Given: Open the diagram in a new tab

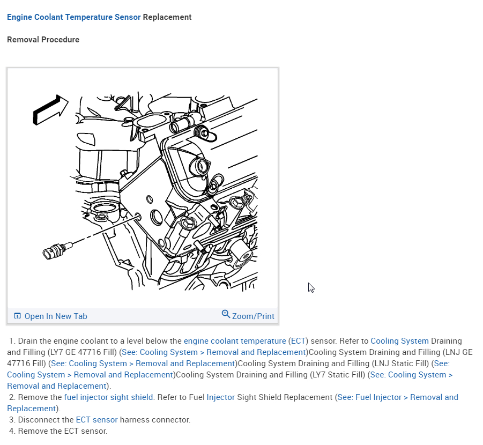Looking at the screenshot, I should [51, 316].
